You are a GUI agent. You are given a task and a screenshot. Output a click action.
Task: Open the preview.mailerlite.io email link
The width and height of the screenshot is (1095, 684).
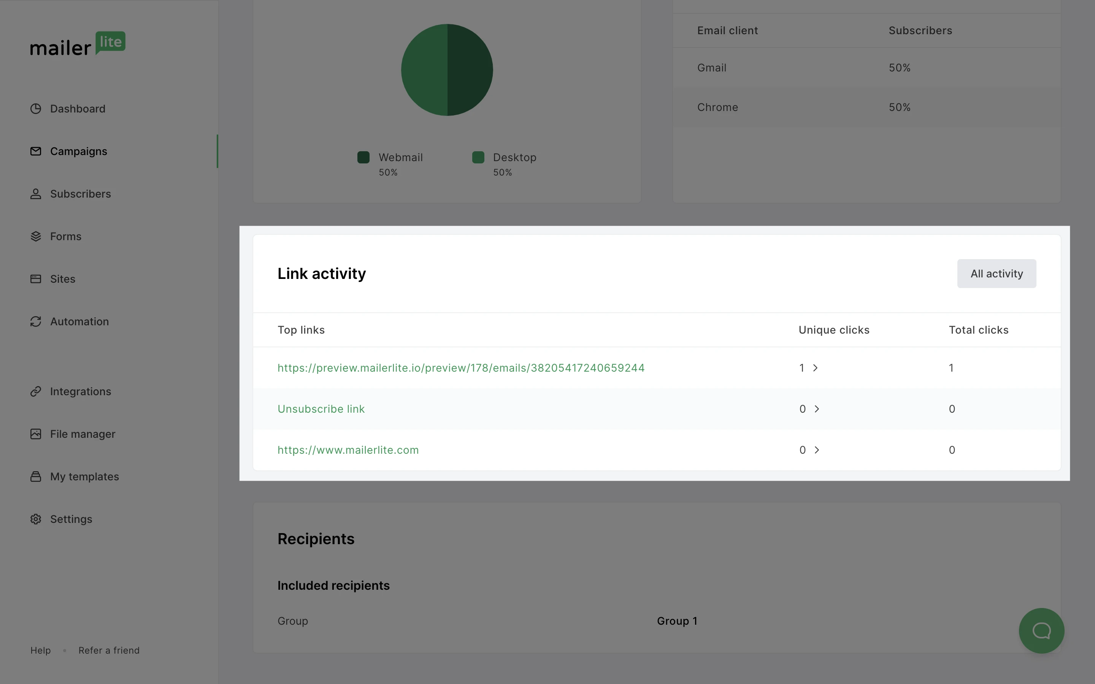point(461,368)
